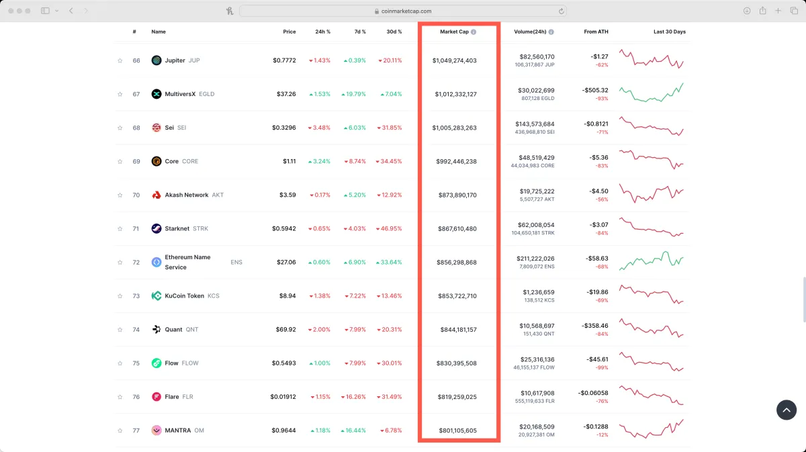Toggle the star on the Core row
The width and height of the screenshot is (806, 452).
[120, 161]
